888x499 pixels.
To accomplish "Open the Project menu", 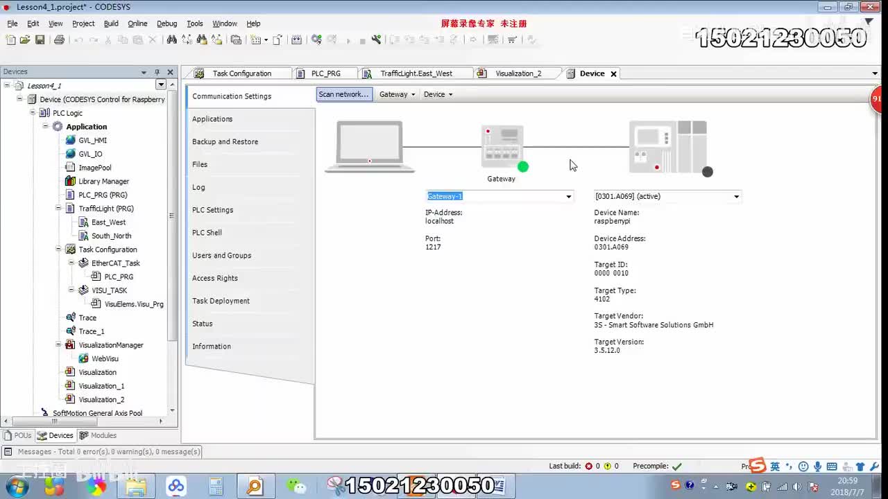I will click(83, 24).
